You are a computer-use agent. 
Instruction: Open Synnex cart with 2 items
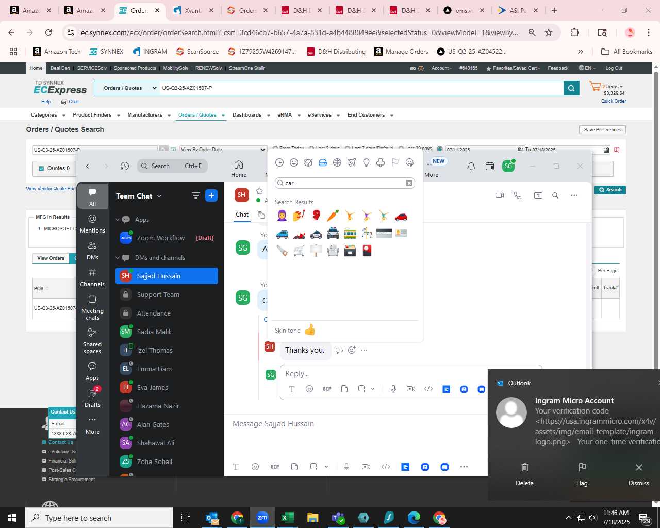(x=606, y=87)
